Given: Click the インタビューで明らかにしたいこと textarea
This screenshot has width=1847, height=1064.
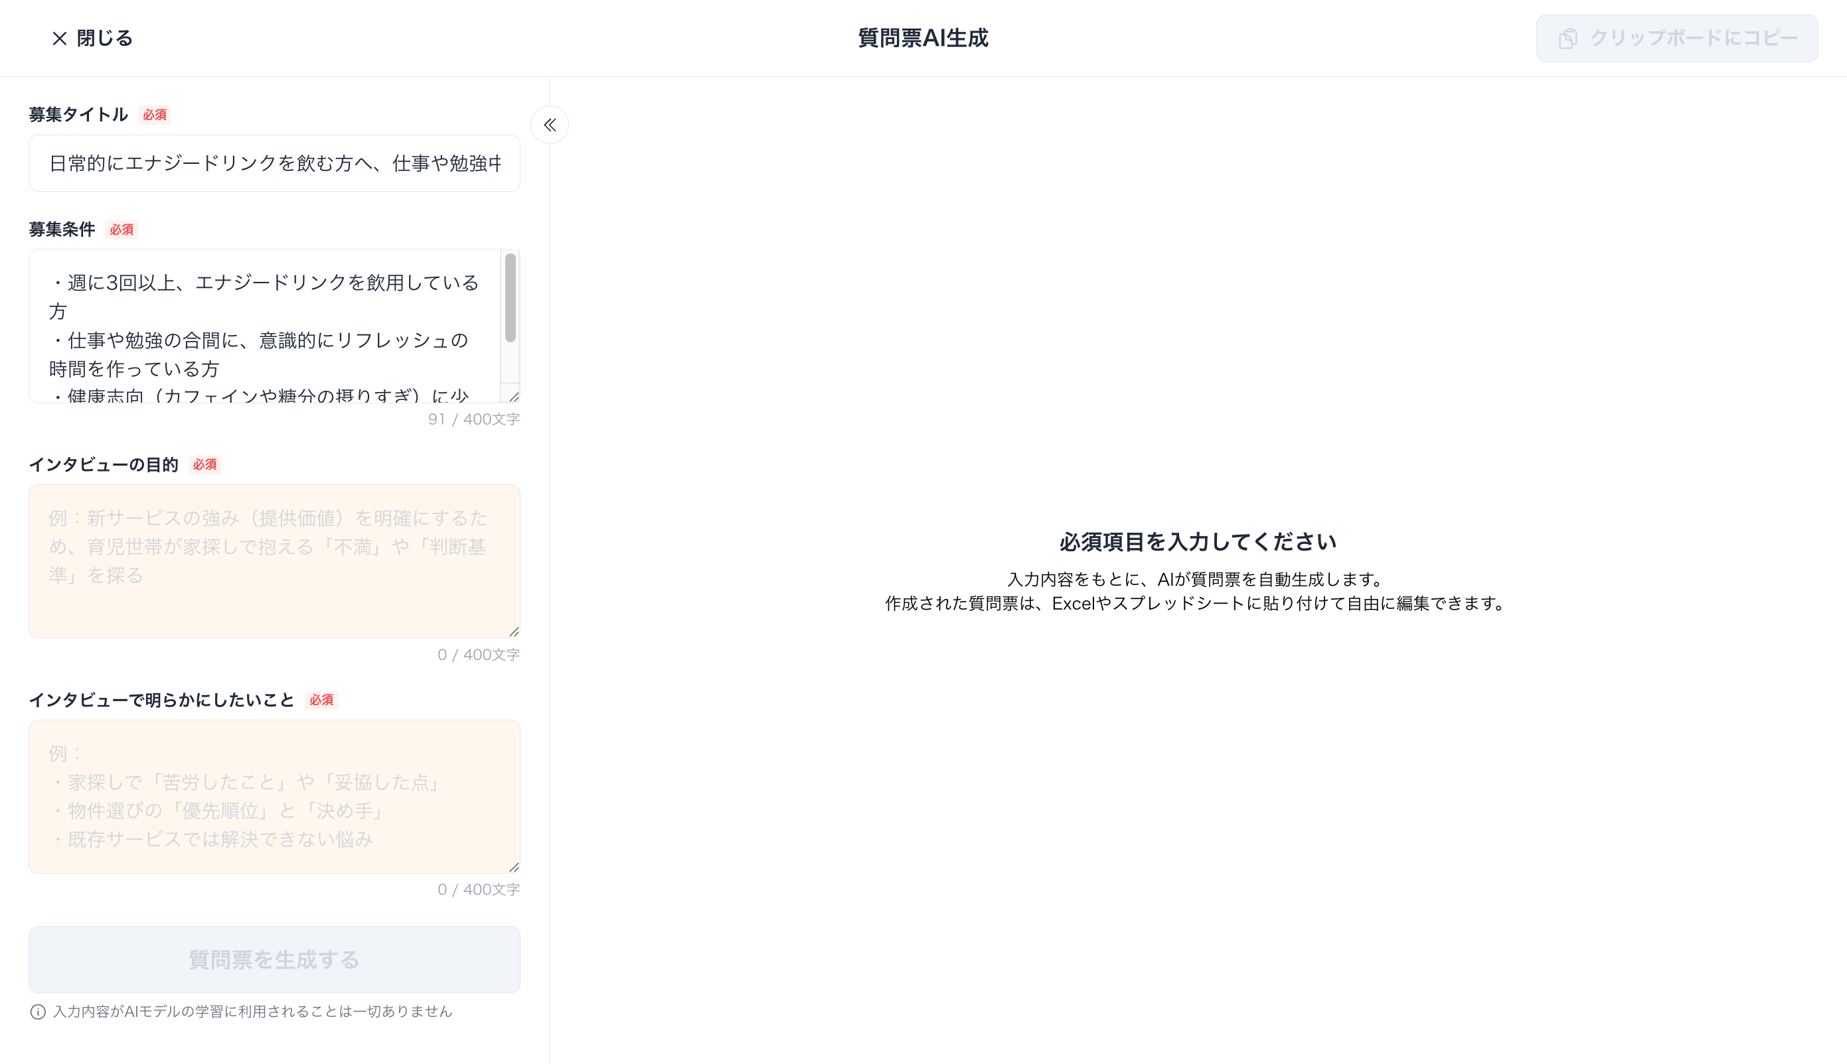Looking at the screenshot, I should pyautogui.click(x=274, y=796).
